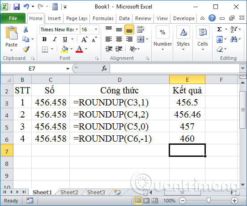Open the font name dropdown
Image resolution: width=247 pixels, height=206 pixels.
77,29
